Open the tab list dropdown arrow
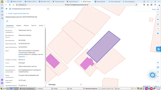The image size is (161, 90). point(8,2)
